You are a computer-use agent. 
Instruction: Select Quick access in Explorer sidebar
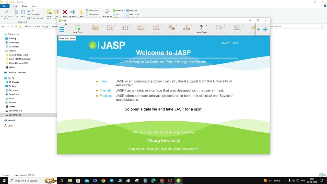pyautogui.click(x=13, y=34)
